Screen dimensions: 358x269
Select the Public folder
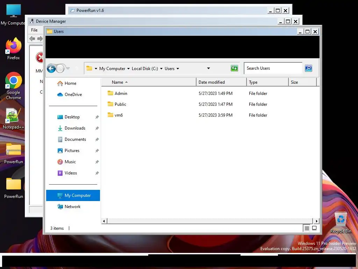pyautogui.click(x=120, y=104)
